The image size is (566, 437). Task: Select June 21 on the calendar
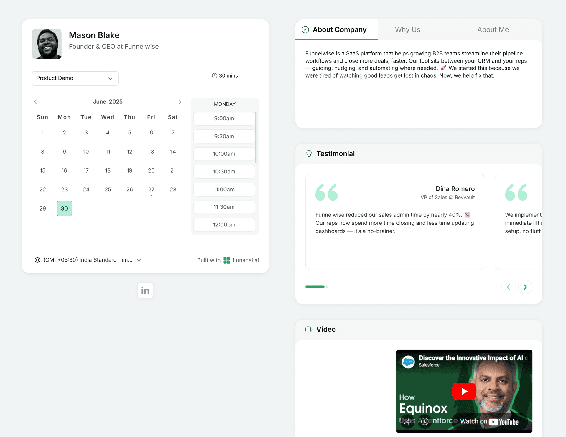173,171
